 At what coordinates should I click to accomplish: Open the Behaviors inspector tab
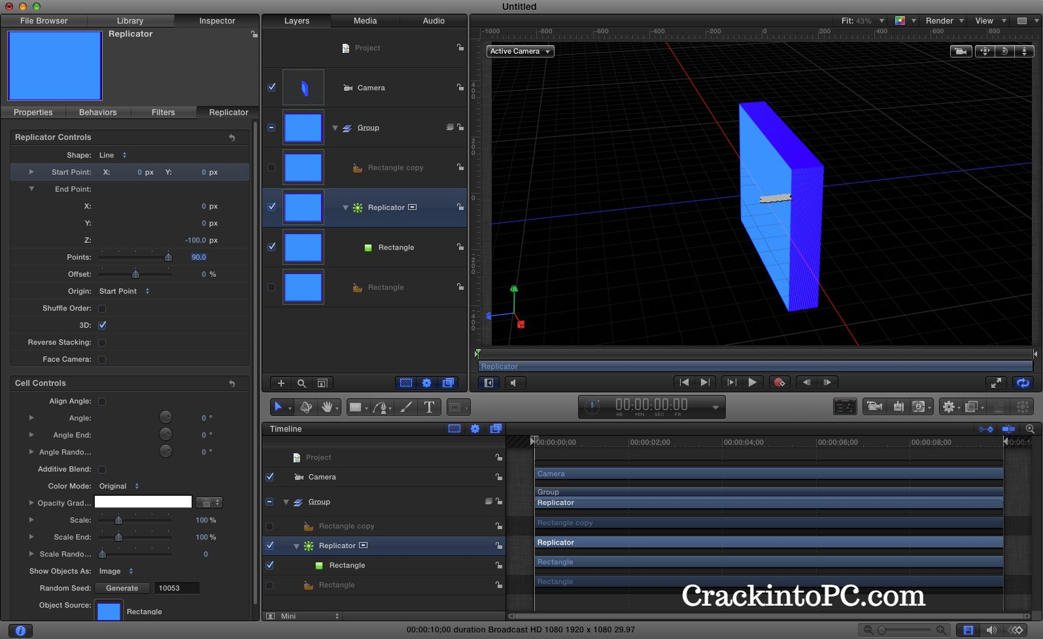click(x=98, y=112)
